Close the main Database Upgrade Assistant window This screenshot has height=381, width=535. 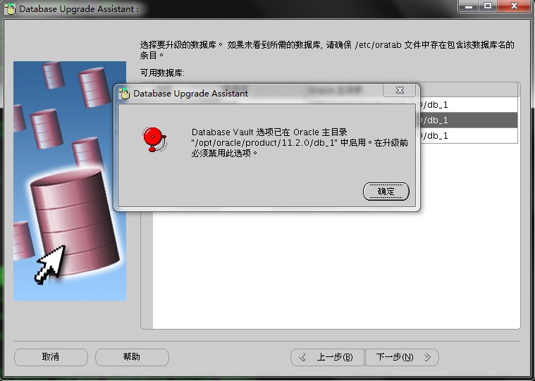514,6
